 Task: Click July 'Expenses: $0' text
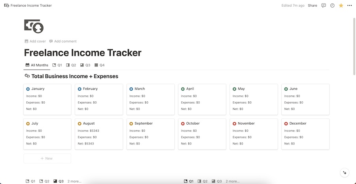(36, 137)
